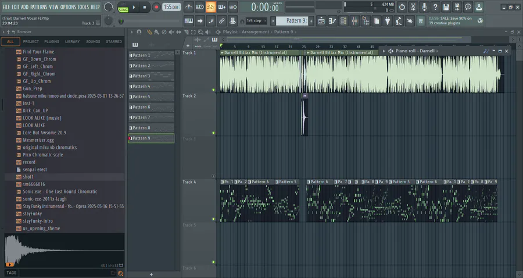Select the shot1 sample in browser
The height and width of the screenshot is (278, 523).
(x=28, y=177)
